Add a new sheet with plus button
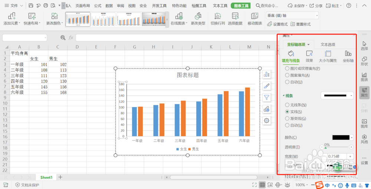 pos(60,177)
